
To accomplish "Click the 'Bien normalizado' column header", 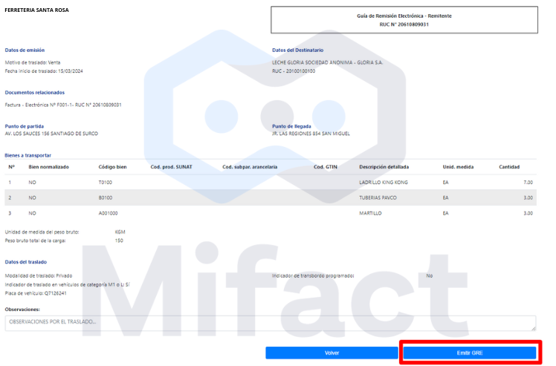I will (48, 167).
